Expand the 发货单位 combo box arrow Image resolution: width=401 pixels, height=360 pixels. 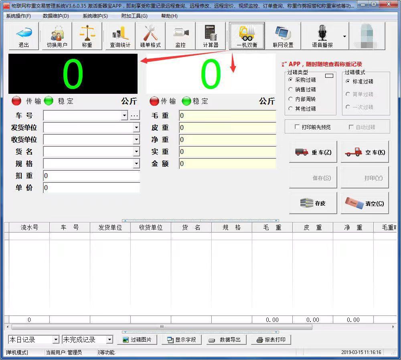tap(137, 127)
